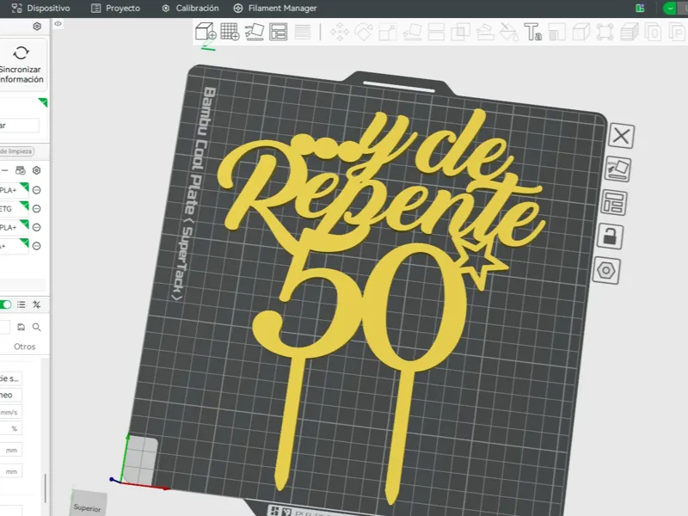Click the percent input field

pos(10,428)
